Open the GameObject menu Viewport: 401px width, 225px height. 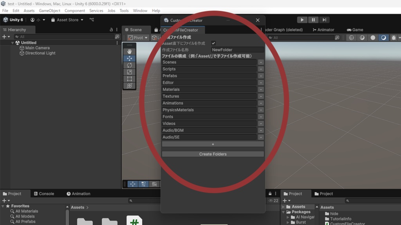(x=50, y=11)
